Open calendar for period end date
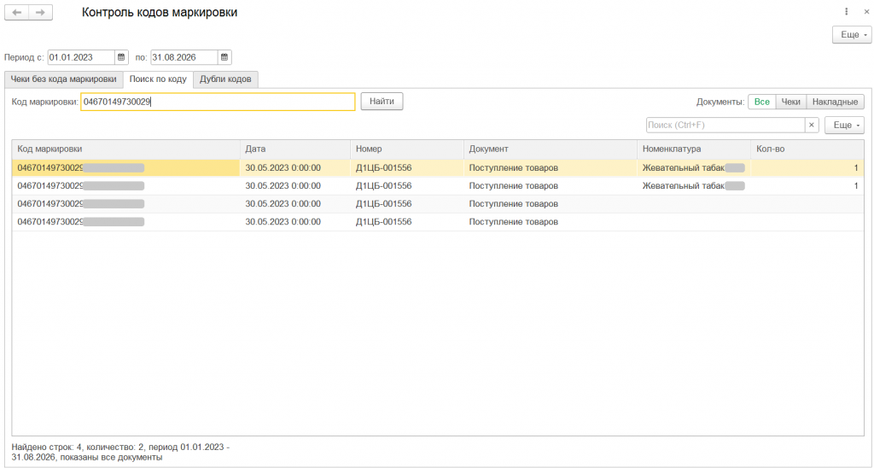The image size is (874, 468). pos(224,57)
